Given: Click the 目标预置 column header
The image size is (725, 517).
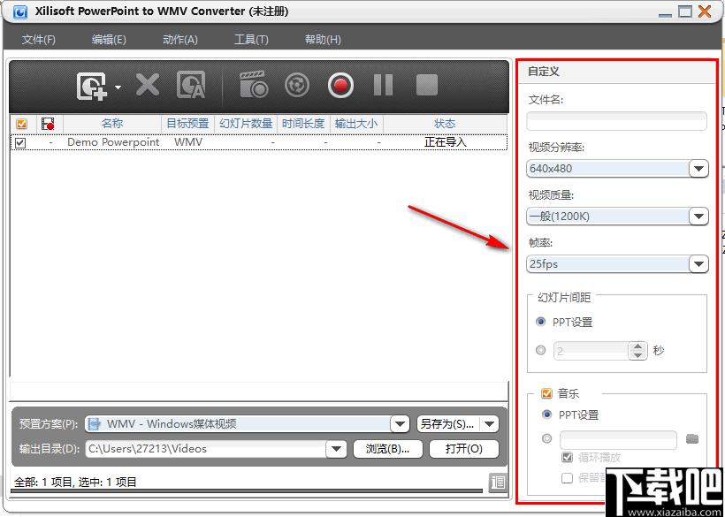Looking at the screenshot, I should point(187,124).
